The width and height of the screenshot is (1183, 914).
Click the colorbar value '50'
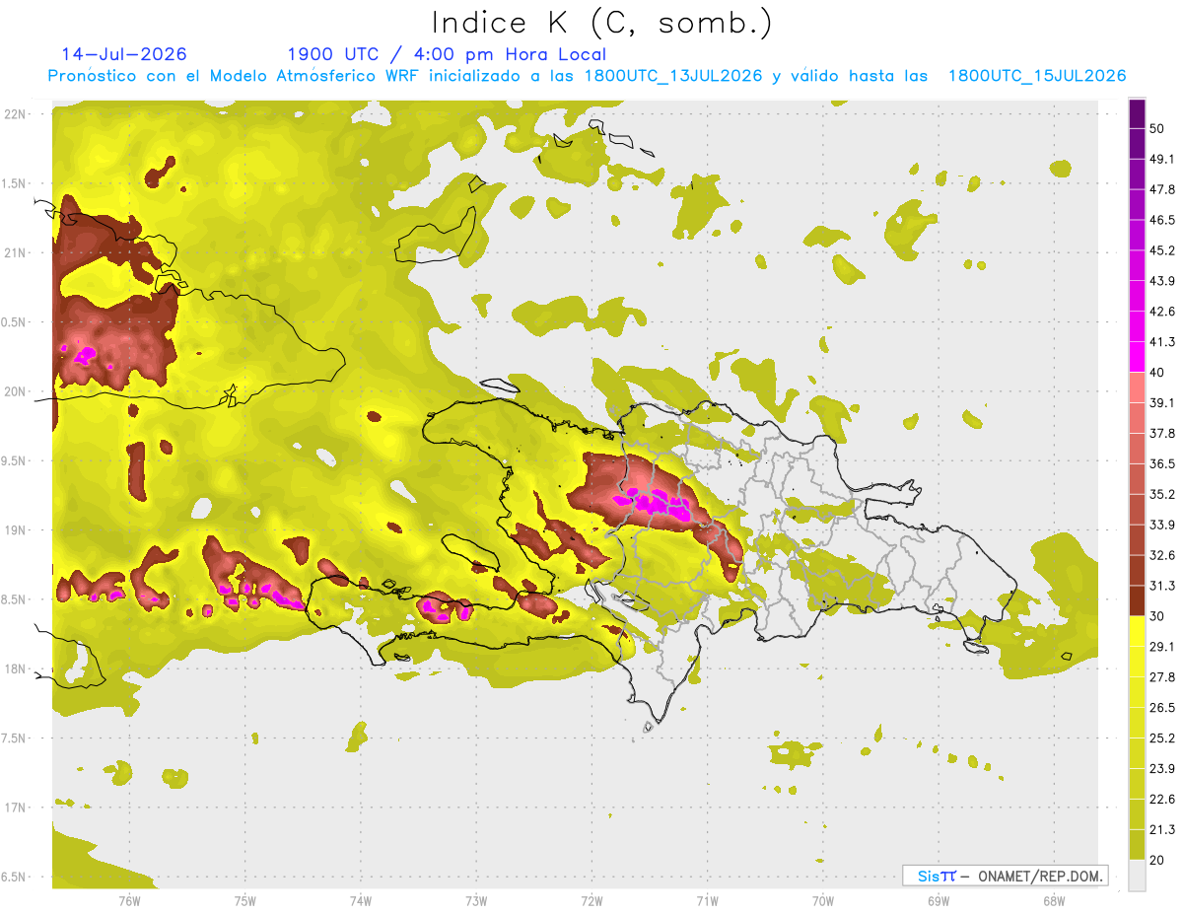point(1158,129)
